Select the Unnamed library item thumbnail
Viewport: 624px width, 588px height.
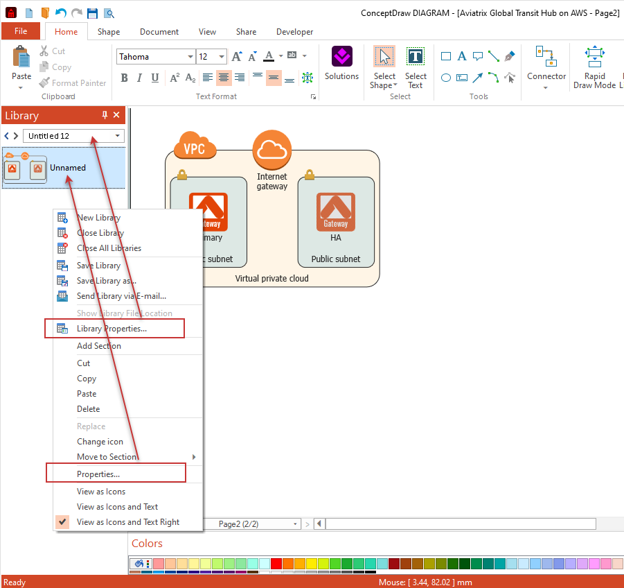26,168
